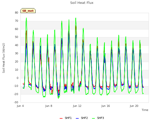Click the -20 y-axis value
The width and height of the screenshot is (164, 123).
tap(16, 94)
